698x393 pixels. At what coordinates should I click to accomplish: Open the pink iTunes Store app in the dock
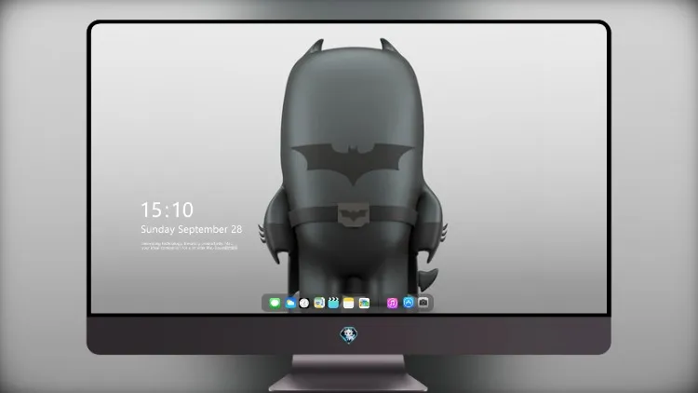coord(392,303)
